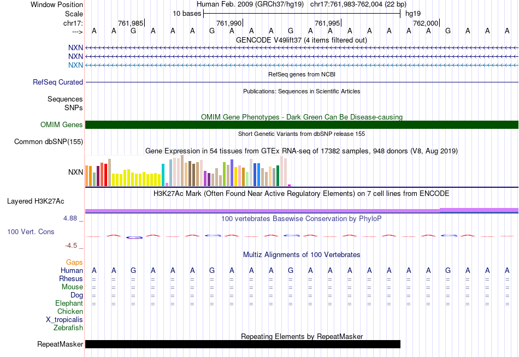Click the dark green OMIM Genes bar
Viewport: 519px width, 357px height.
pyautogui.click(x=302, y=125)
